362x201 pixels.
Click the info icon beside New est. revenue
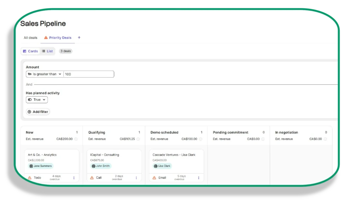tap(76, 139)
